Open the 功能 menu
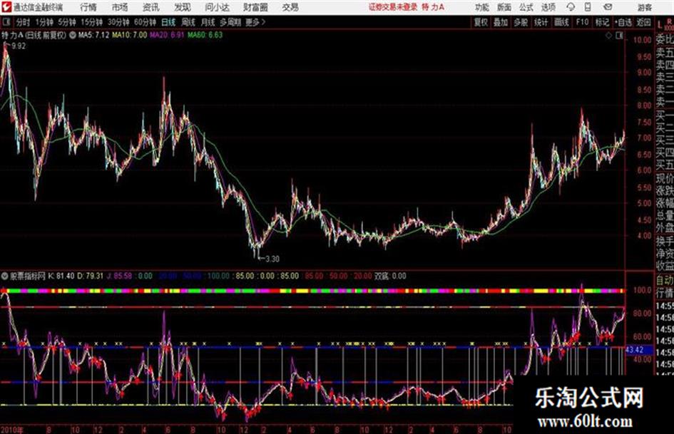This screenshot has height=434, width=674. coord(482,7)
